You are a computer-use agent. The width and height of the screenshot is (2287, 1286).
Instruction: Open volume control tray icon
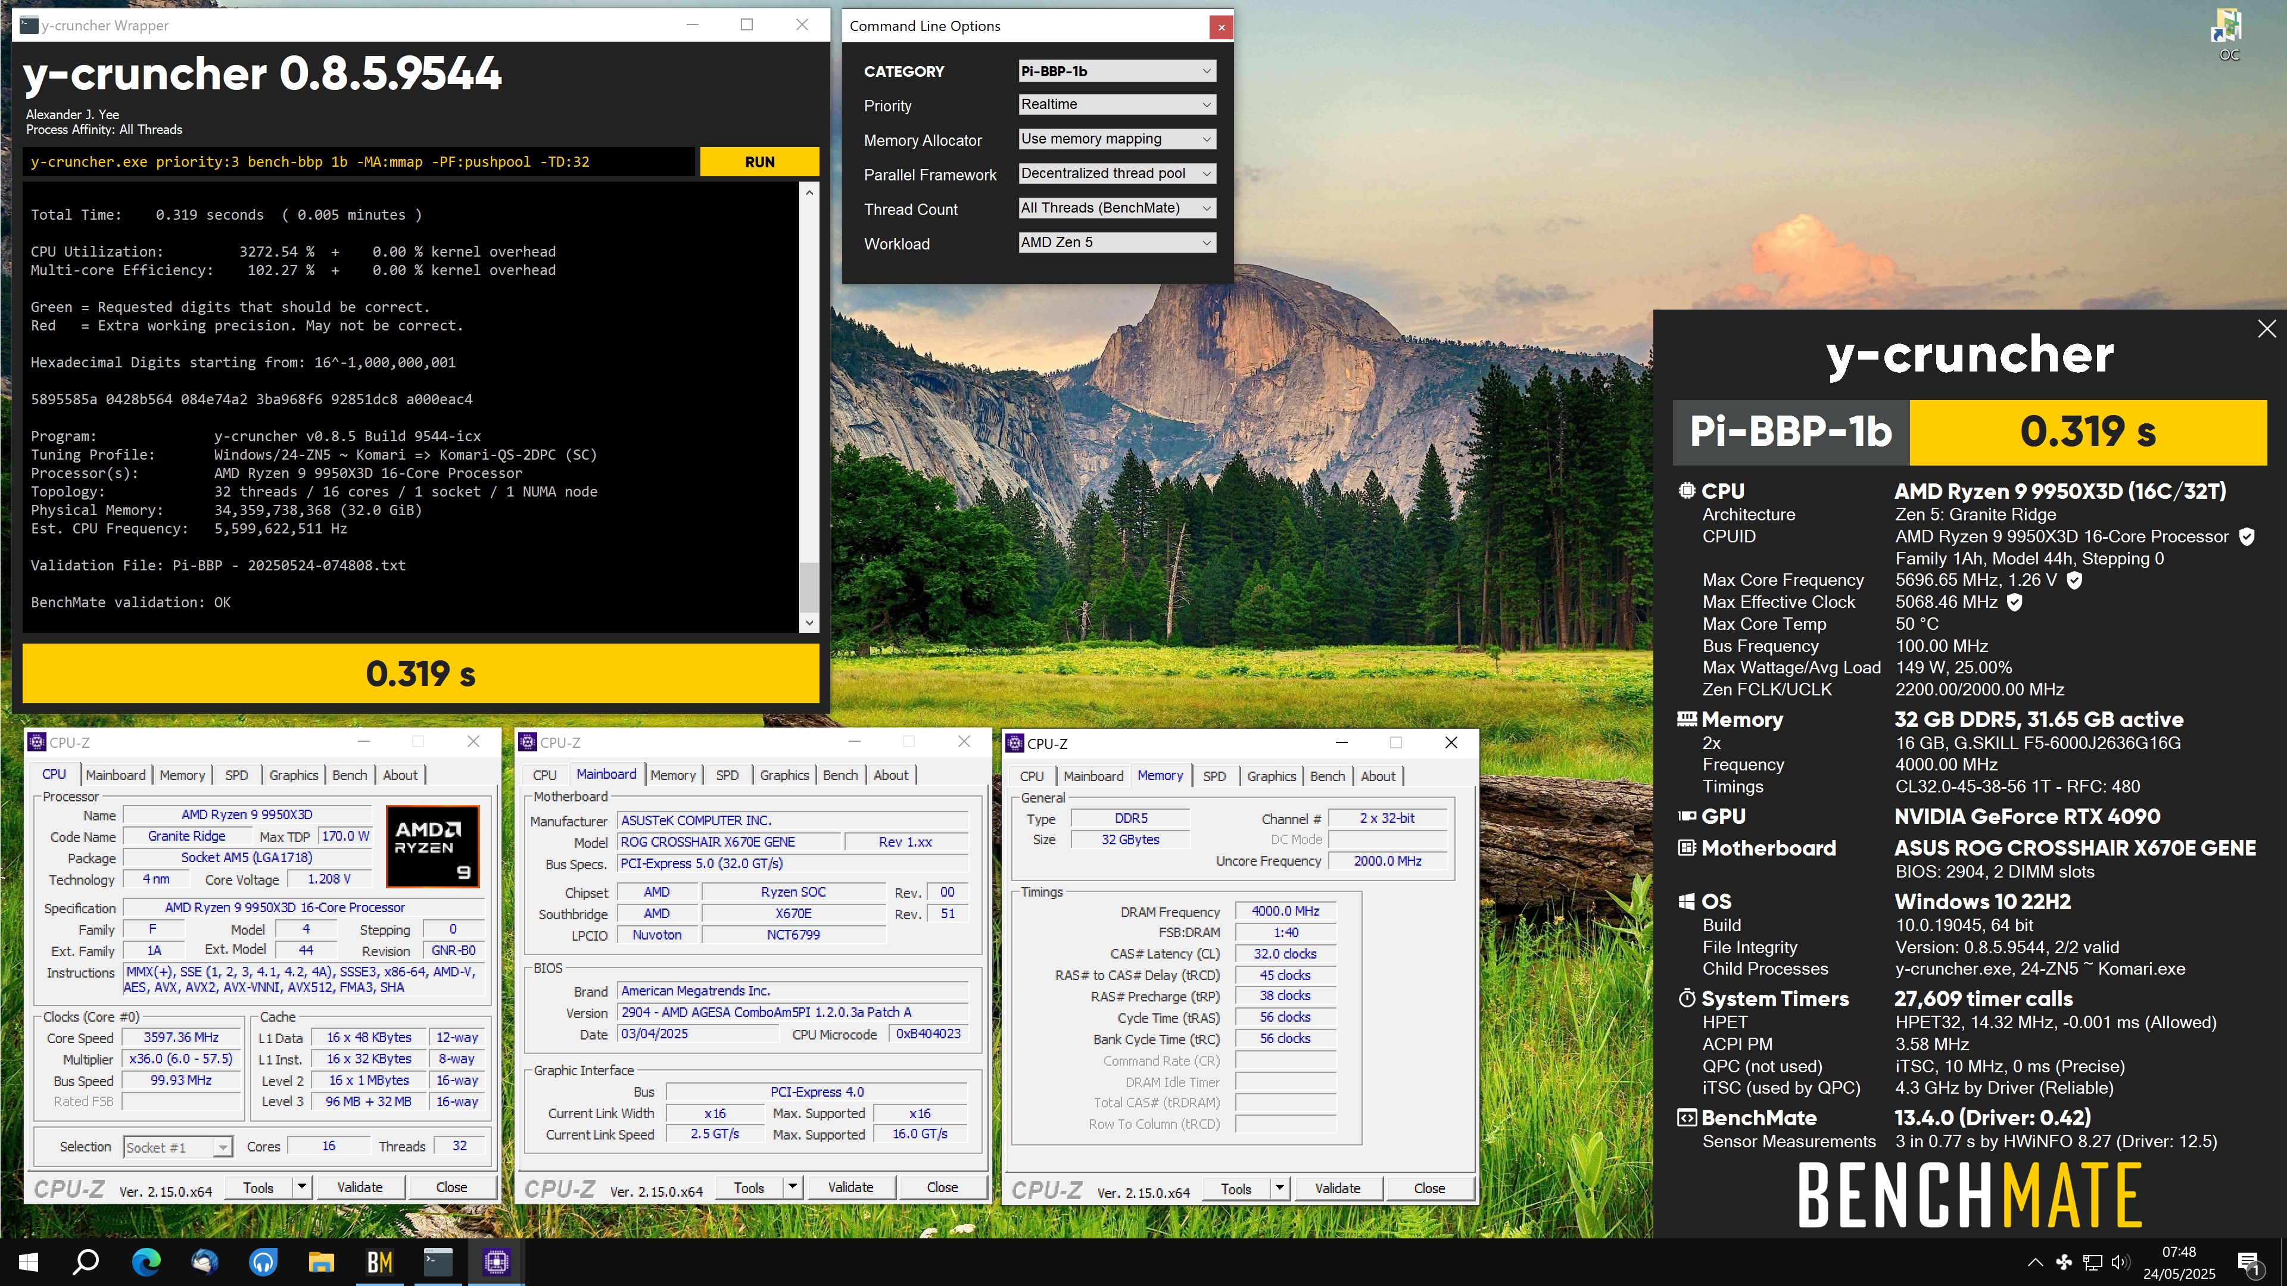pyautogui.click(x=2120, y=1262)
